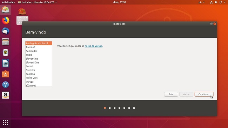Minimize the Instalação window
Image resolution: width=228 pixels, height=128 pixels.
click(x=211, y=24)
